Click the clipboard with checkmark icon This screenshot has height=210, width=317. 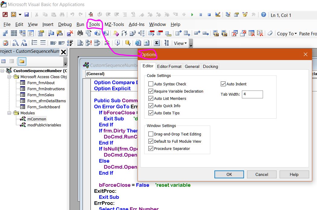[5, 43]
